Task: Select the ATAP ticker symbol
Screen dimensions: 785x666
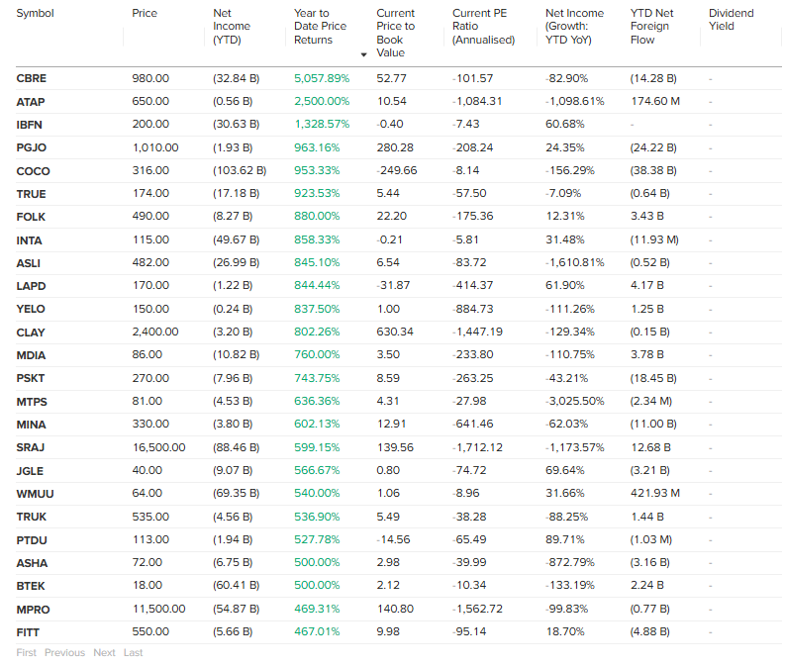Action: [31, 101]
